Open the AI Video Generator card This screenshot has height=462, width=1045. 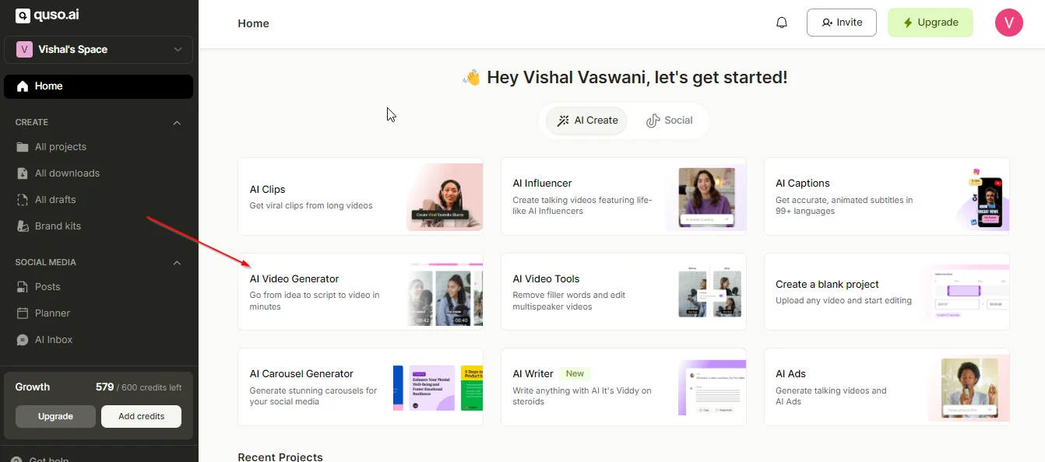pyautogui.click(x=361, y=292)
